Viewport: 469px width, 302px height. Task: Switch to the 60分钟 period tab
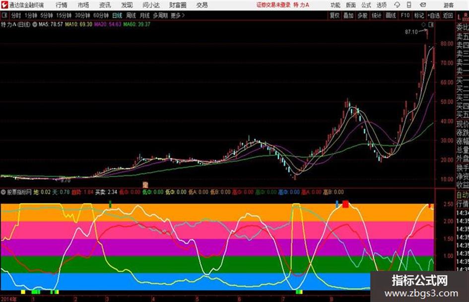(101, 15)
